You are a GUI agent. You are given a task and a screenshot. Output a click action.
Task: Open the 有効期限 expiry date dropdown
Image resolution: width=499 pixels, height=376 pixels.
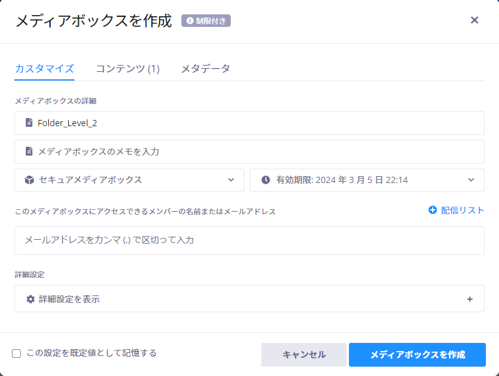[x=367, y=181]
